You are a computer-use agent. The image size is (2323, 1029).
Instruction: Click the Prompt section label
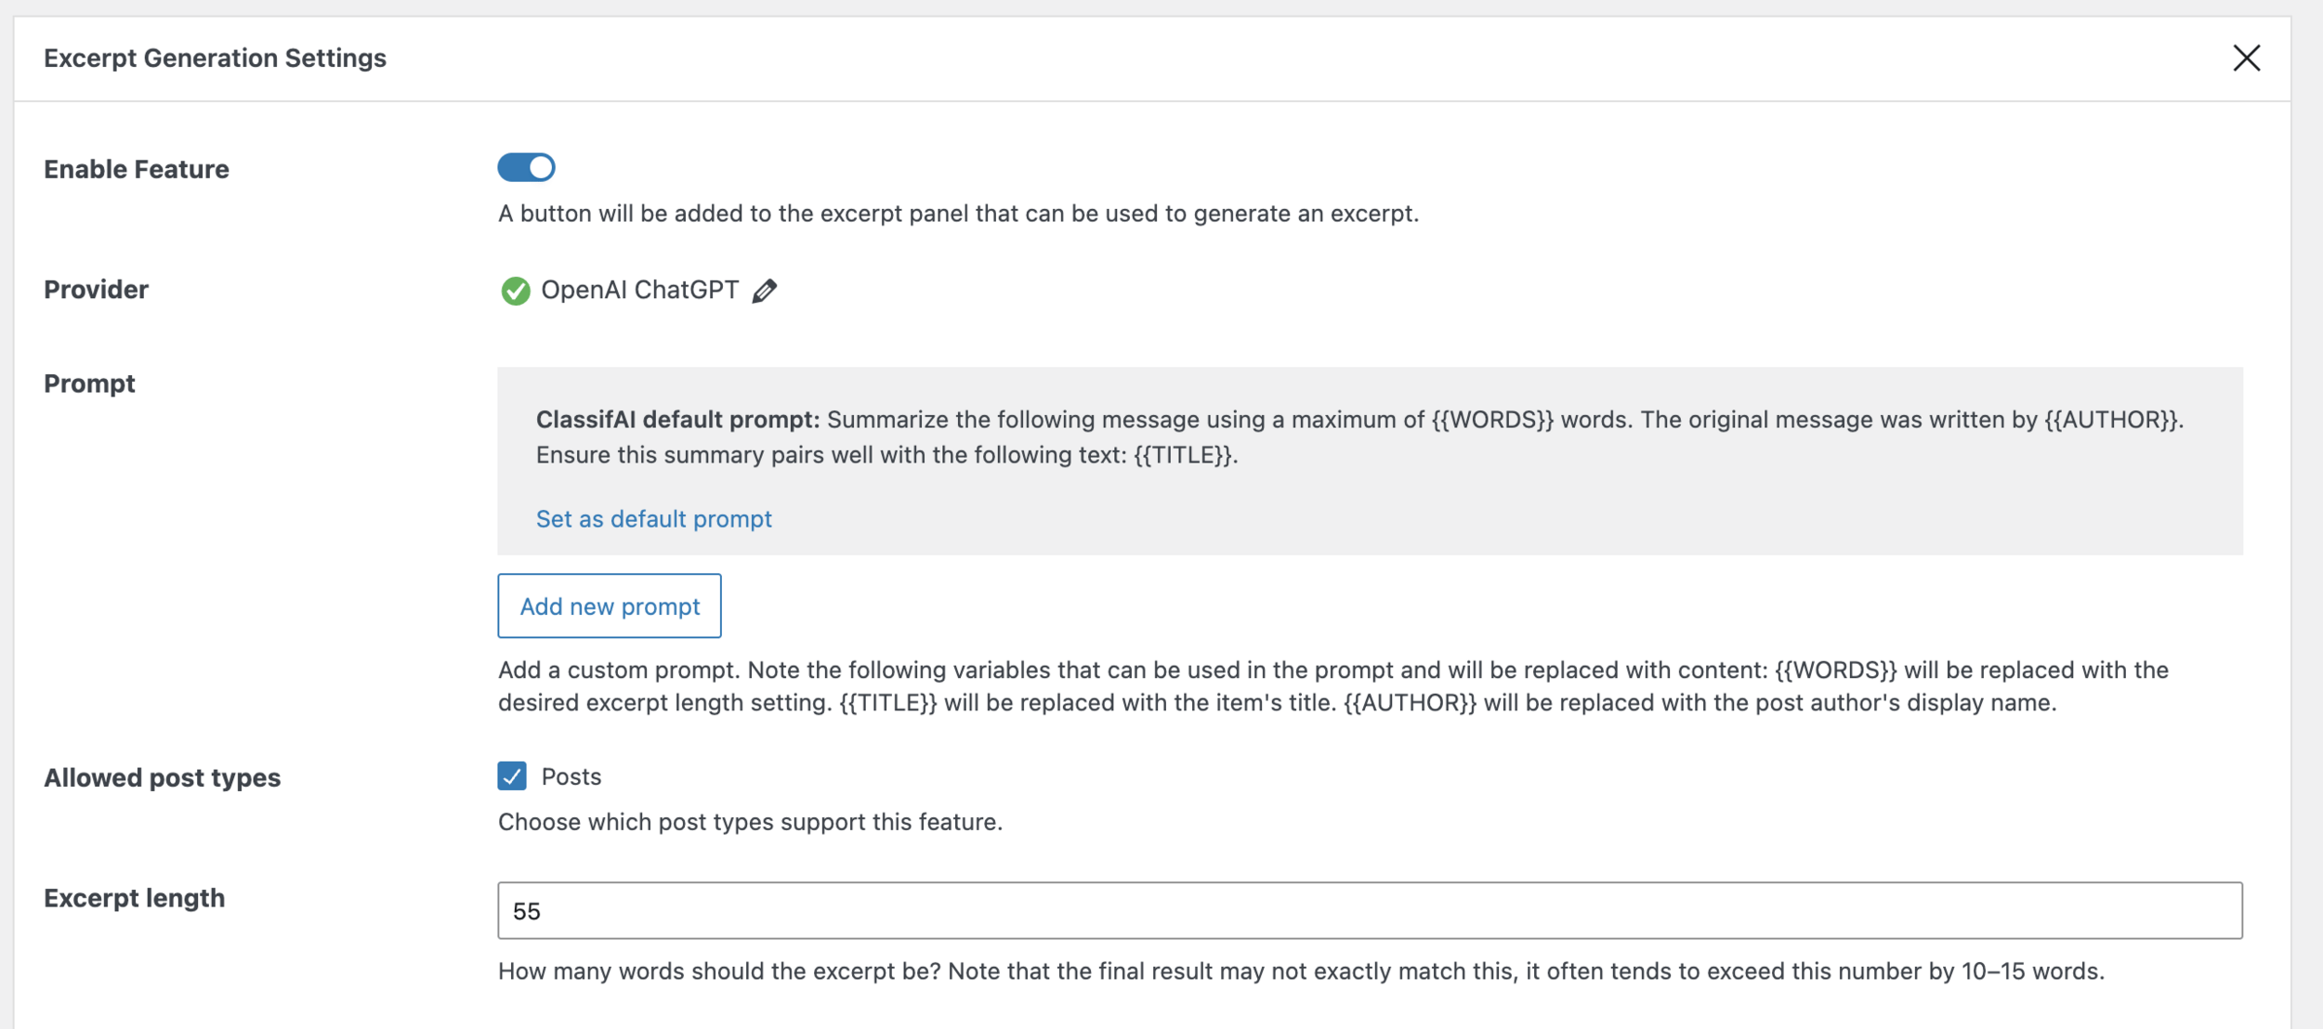coord(89,384)
